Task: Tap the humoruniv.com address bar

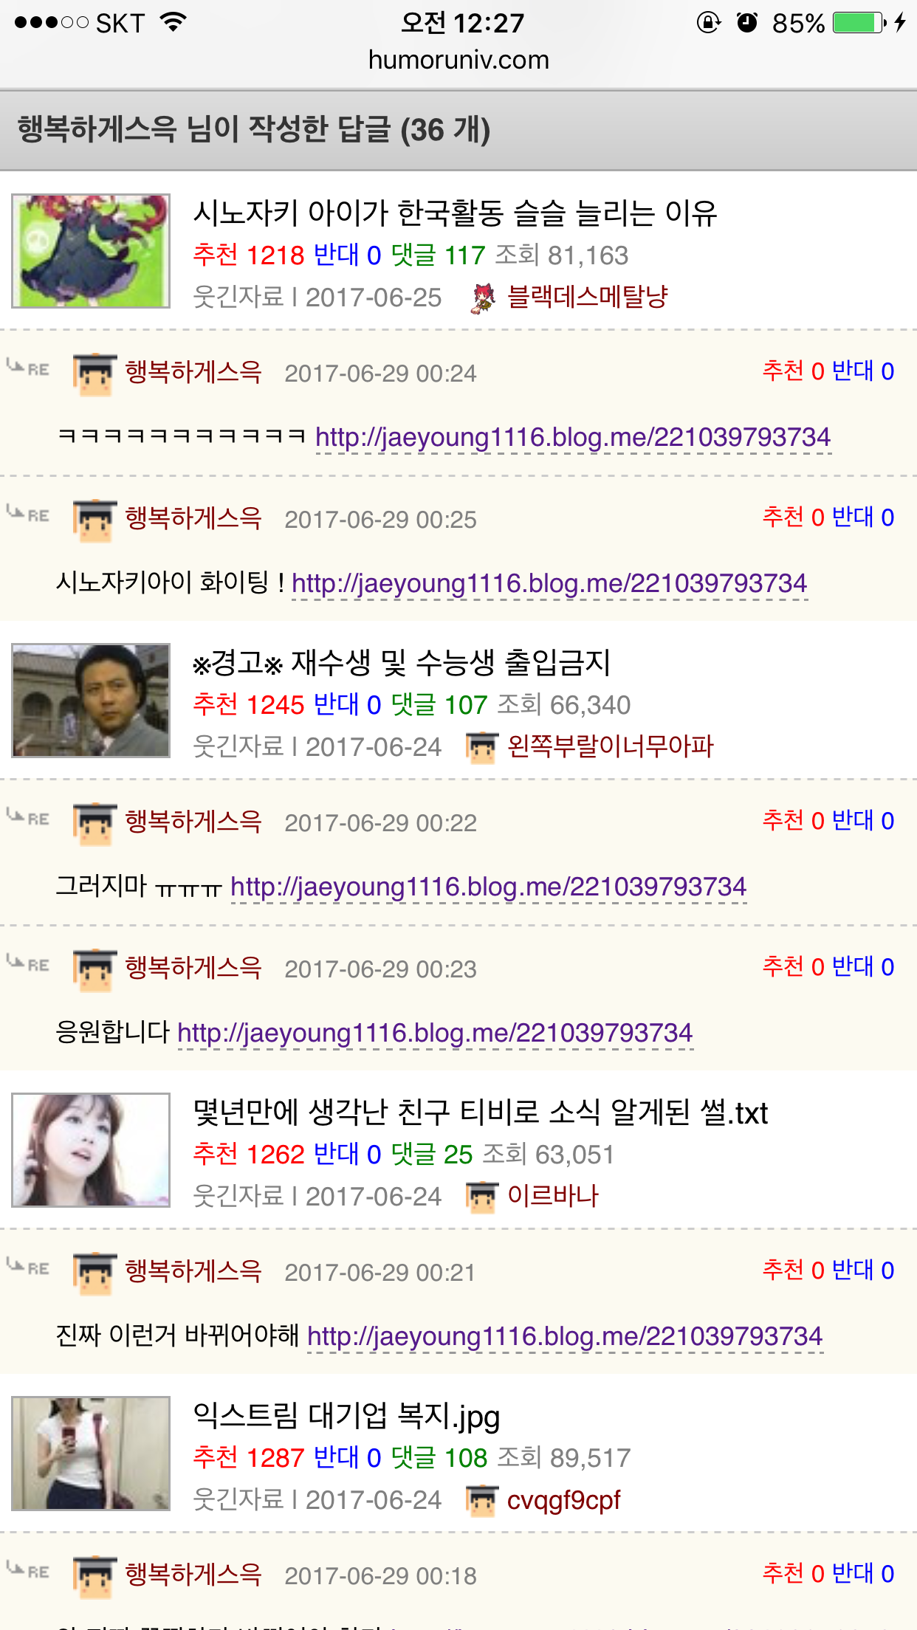Action: click(458, 60)
